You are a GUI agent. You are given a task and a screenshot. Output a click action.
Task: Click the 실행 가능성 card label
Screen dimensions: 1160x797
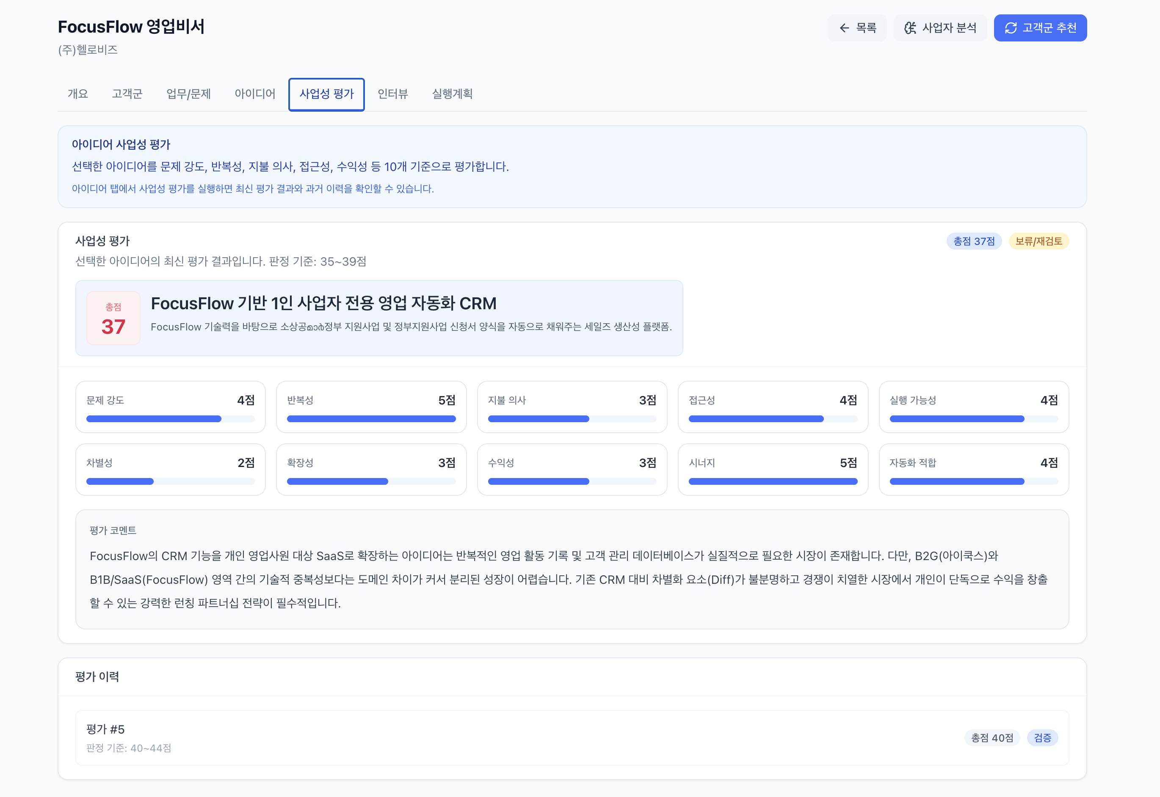[x=913, y=400]
